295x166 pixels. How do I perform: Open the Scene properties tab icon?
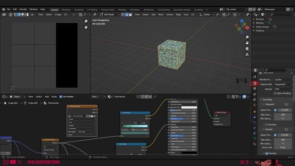254,100
